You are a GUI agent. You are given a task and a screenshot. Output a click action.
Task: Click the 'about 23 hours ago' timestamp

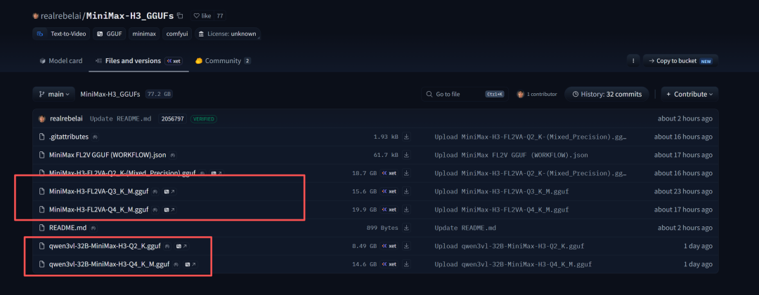[x=683, y=191]
